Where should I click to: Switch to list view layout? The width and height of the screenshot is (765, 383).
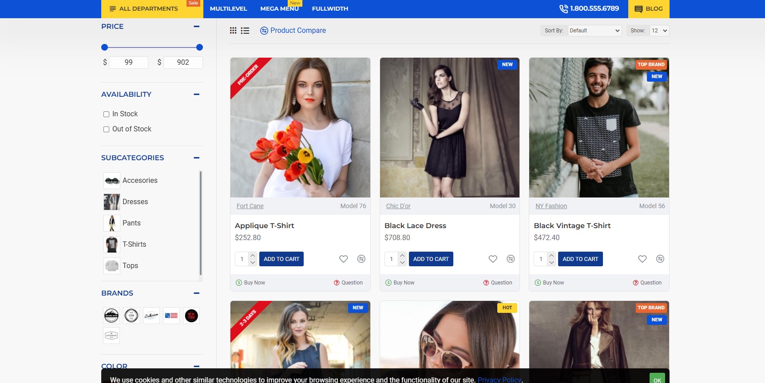[x=245, y=31]
